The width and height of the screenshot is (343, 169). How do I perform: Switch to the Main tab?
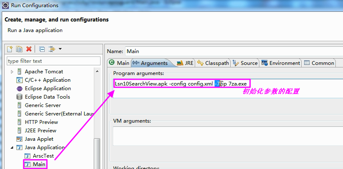[120, 63]
